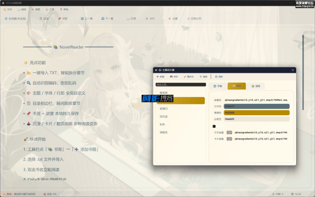Click the 字数 0 status bar entry

[278, 194]
